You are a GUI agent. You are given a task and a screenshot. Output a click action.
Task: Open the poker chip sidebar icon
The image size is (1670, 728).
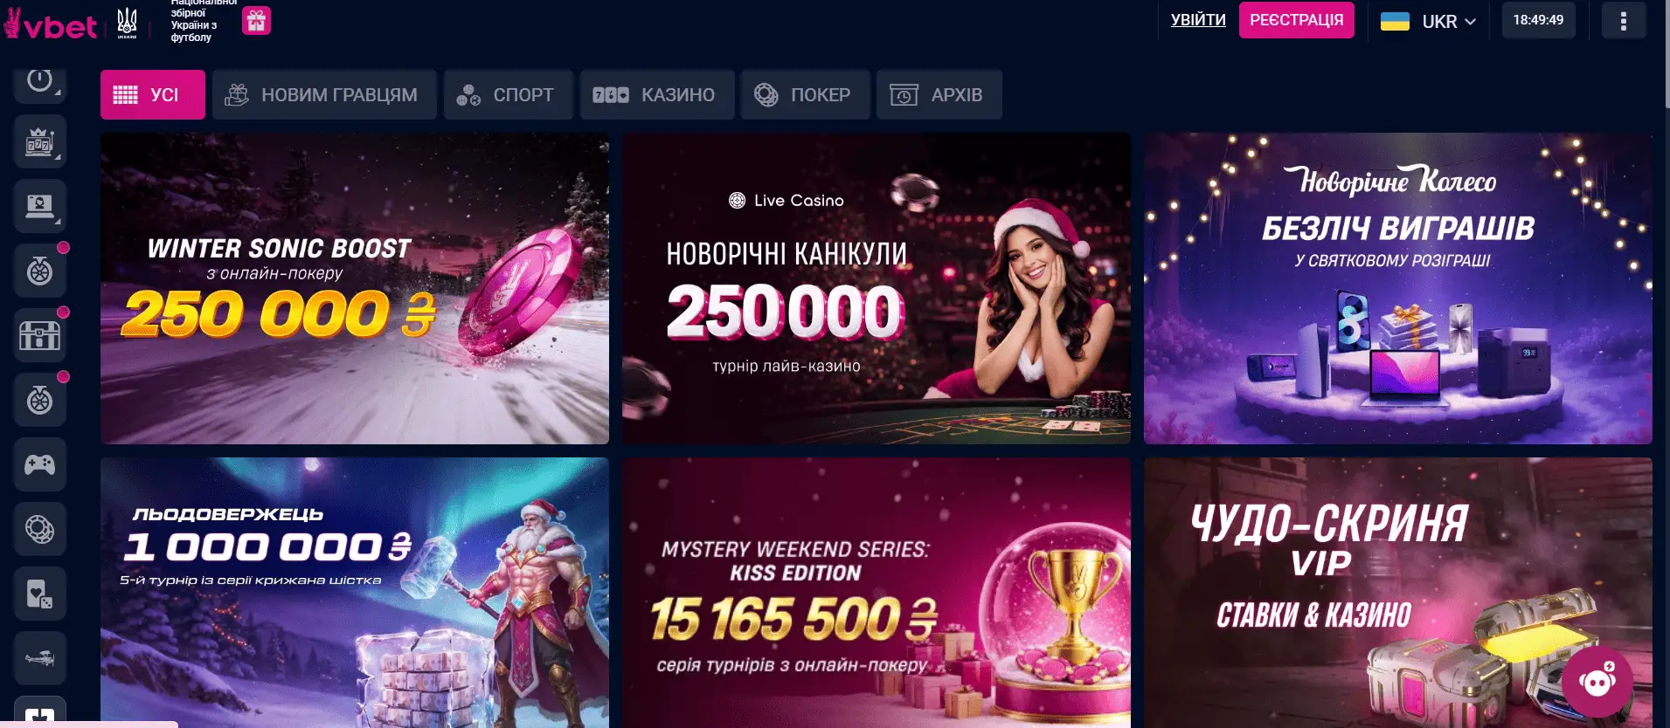coord(40,529)
